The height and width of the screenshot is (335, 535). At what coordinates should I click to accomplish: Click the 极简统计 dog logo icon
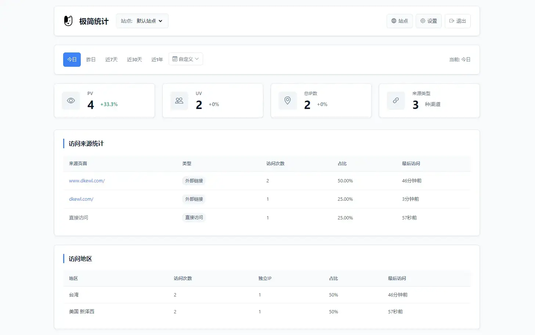(68, 21)
